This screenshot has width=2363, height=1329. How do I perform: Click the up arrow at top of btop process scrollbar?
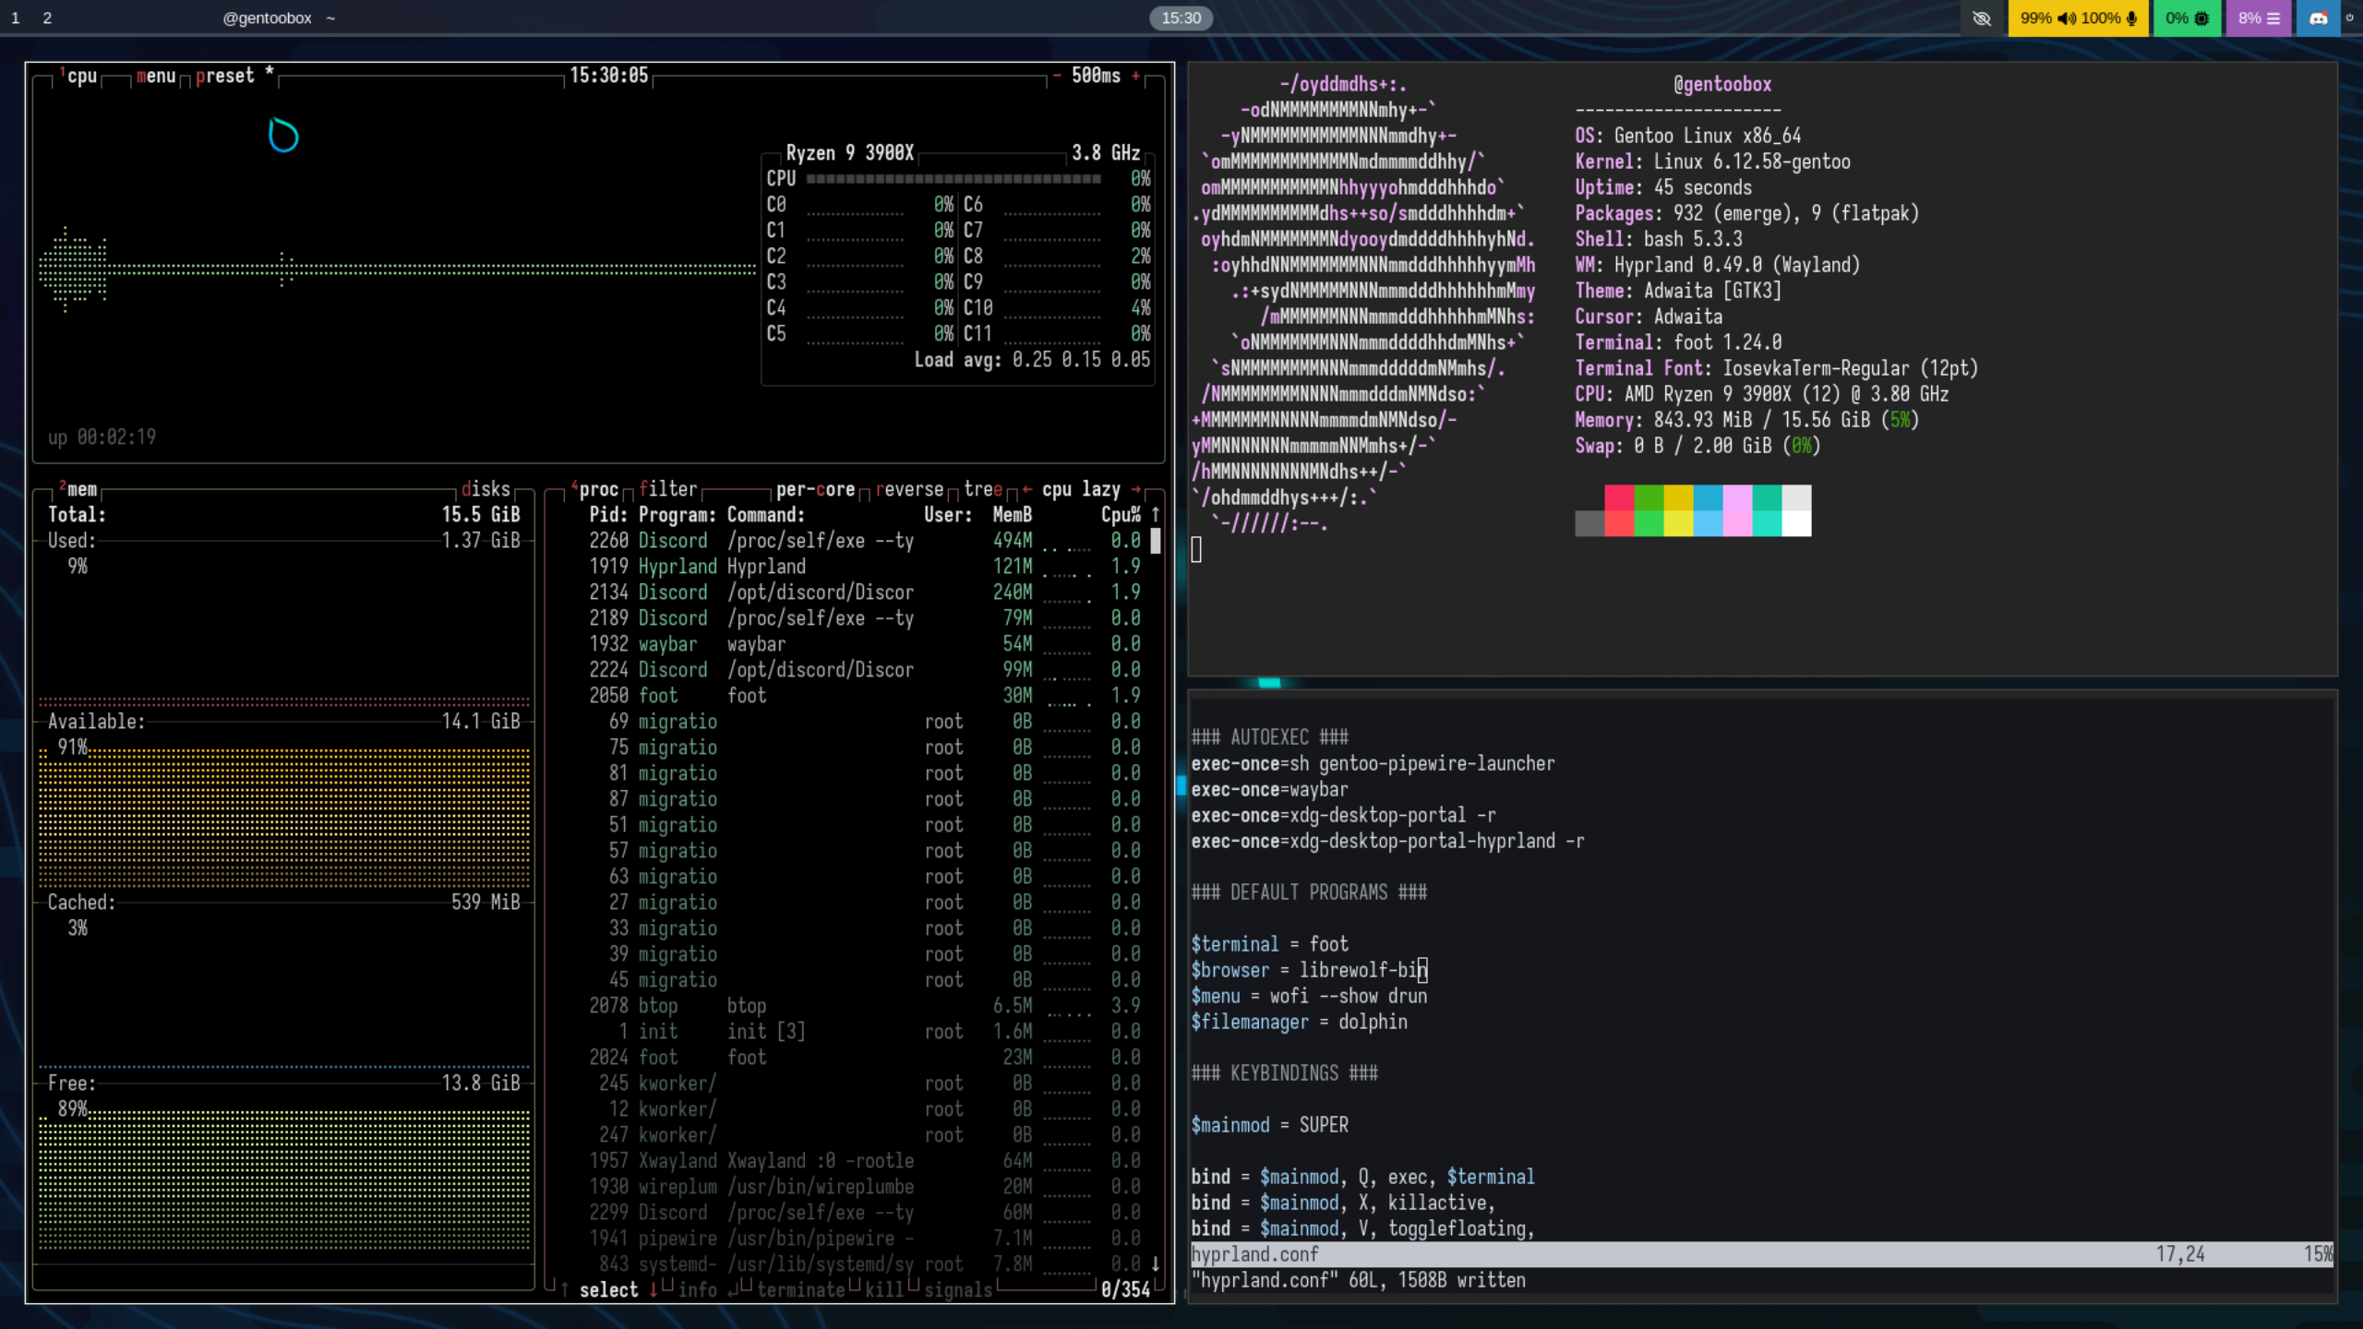pyautogui.click(x=1155, y=514)
